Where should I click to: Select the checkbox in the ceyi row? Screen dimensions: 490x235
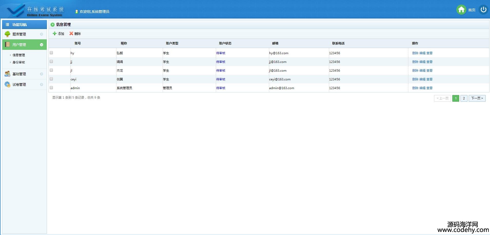coord(51,79)
